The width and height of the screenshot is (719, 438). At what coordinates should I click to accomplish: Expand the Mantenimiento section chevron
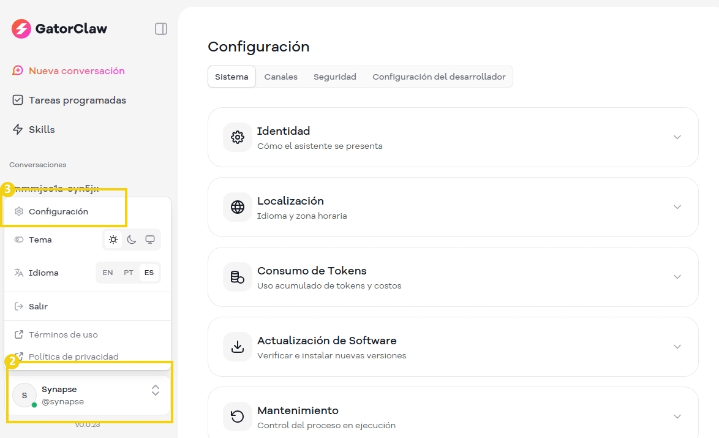point(677,415)
